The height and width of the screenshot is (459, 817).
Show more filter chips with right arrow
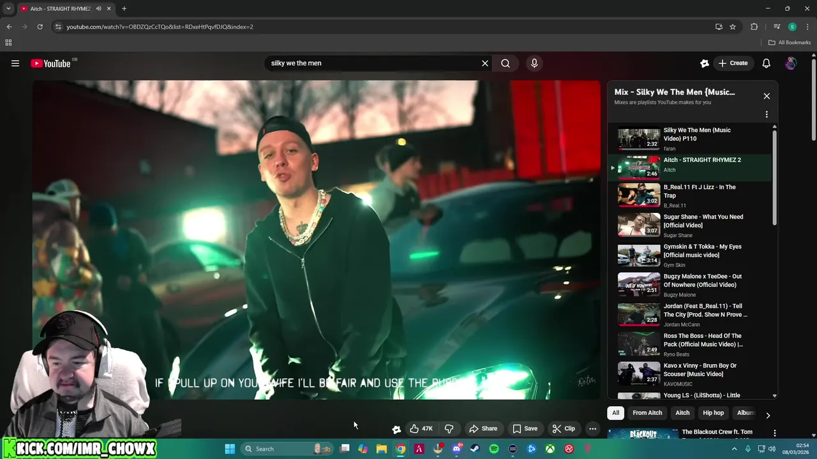pyautogui.click(x=768, y=415)
